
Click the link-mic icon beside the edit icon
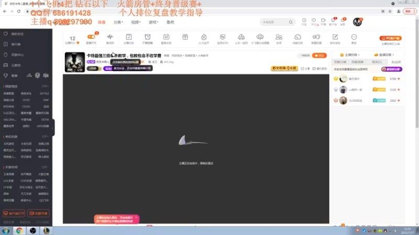tap(316, 37)
